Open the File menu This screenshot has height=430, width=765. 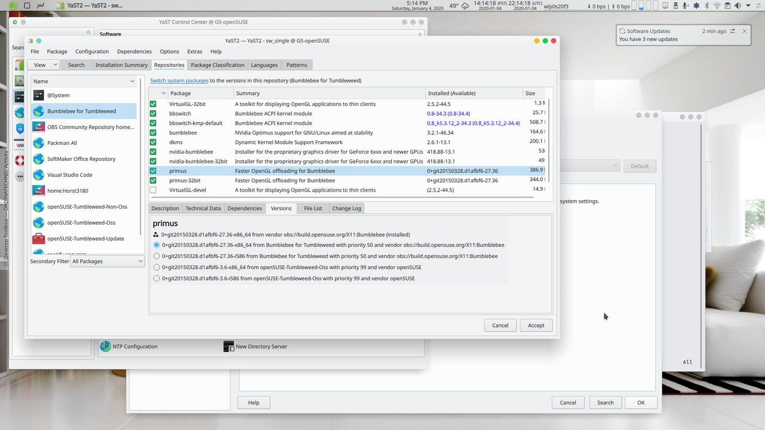35,51
